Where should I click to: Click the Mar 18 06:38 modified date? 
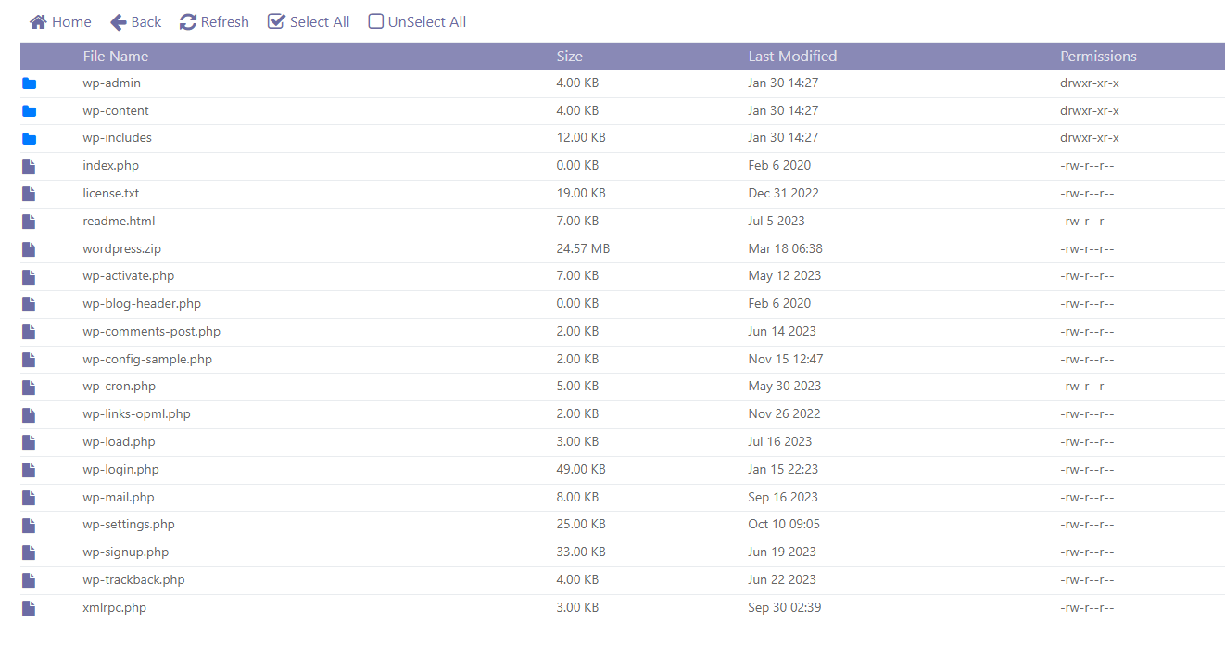785,248
